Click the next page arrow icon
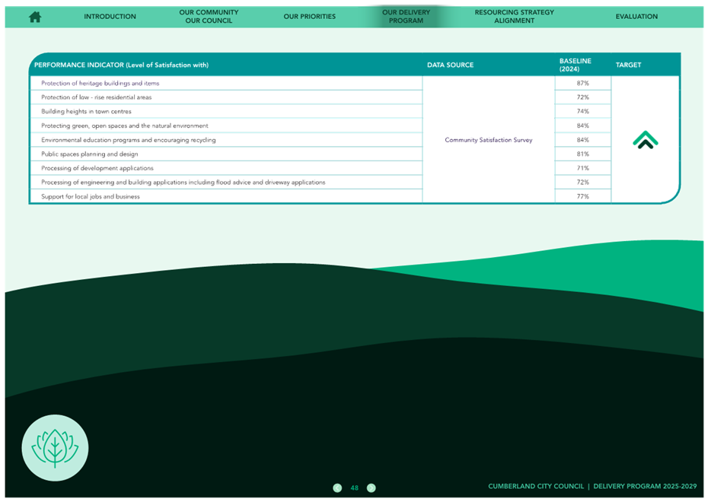Viewport: 708px width, 502px height. pyautogui.click(x=372, y=488)
